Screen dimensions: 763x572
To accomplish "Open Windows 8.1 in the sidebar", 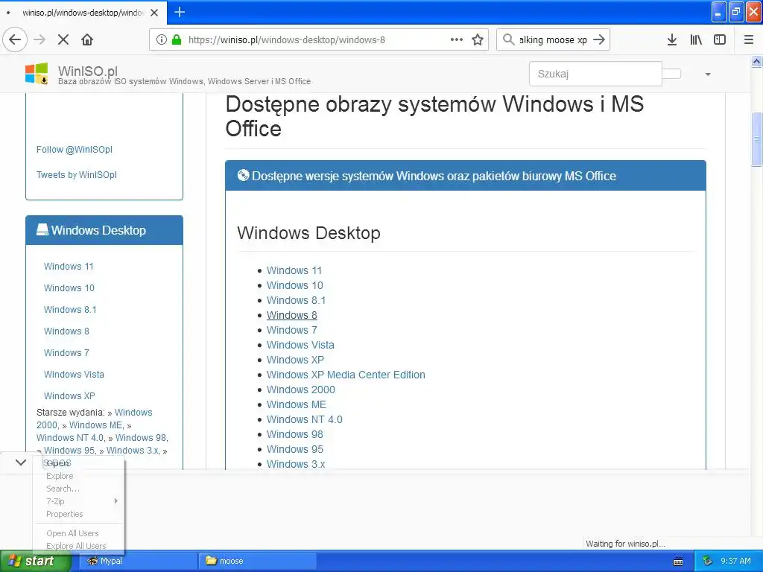I will pos(70,309).
